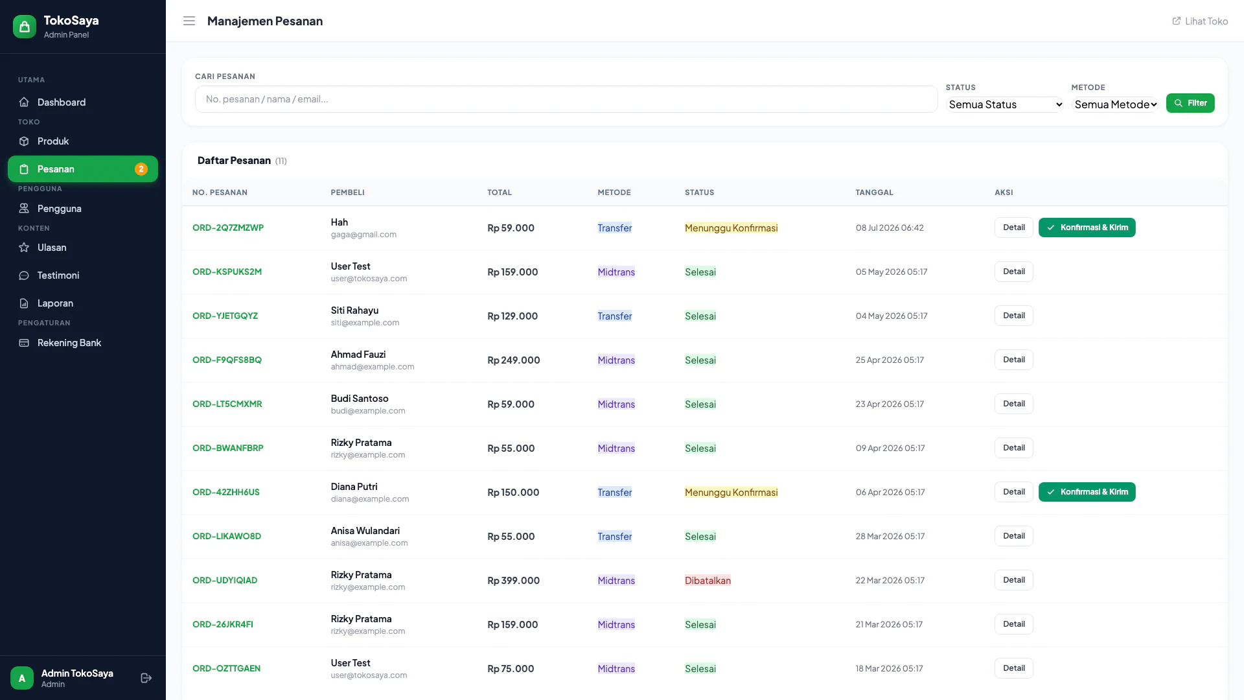The height and width of the screenshot is (700, 1244).
Task: Confirm and ship order ORD-2Q7ZMZWP
Action: pyautogui.click(x=1087, y=227)
